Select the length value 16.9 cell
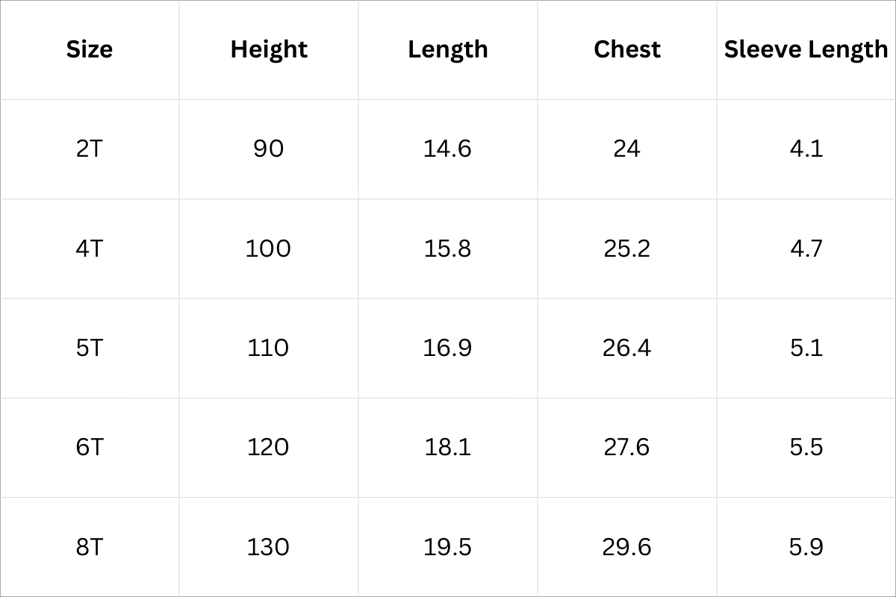The height and width of the screenshot is (597, 896). [448, 348]
